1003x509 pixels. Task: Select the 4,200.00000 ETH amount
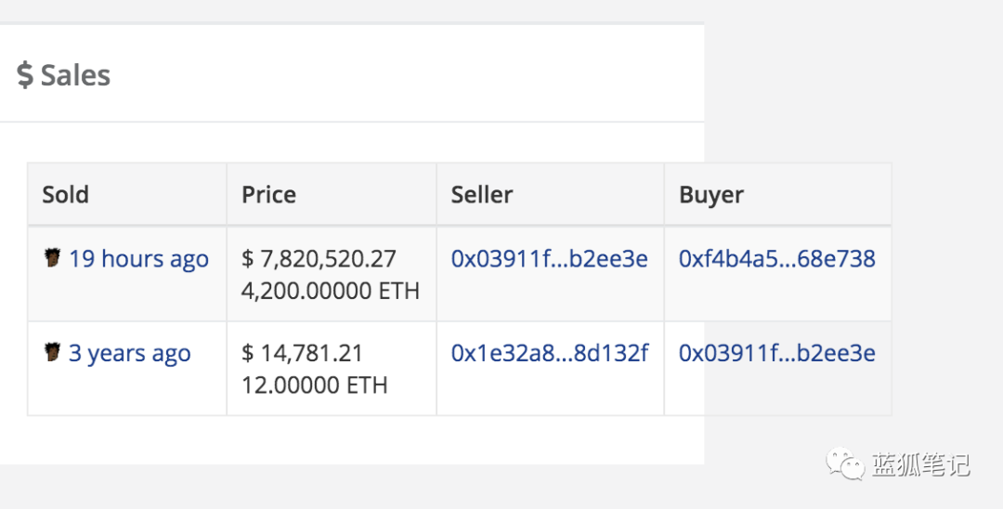pos(330,291)
